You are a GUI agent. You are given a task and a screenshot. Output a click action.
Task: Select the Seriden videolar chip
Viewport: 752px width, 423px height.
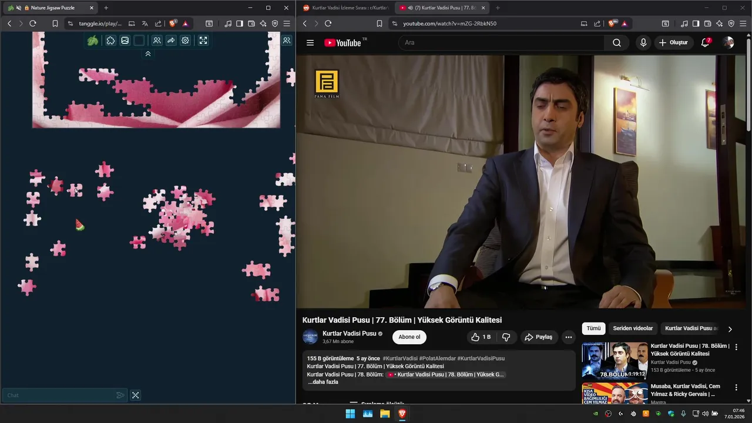633,328
